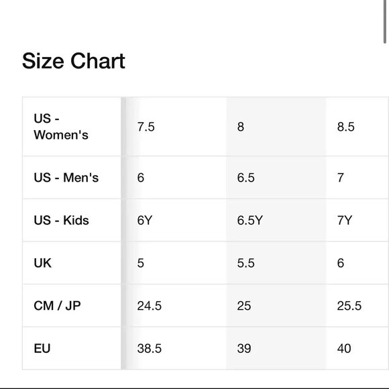389x389 pixels.
Task: Click EU size 39 cell
Action: [x=276, y=348]
